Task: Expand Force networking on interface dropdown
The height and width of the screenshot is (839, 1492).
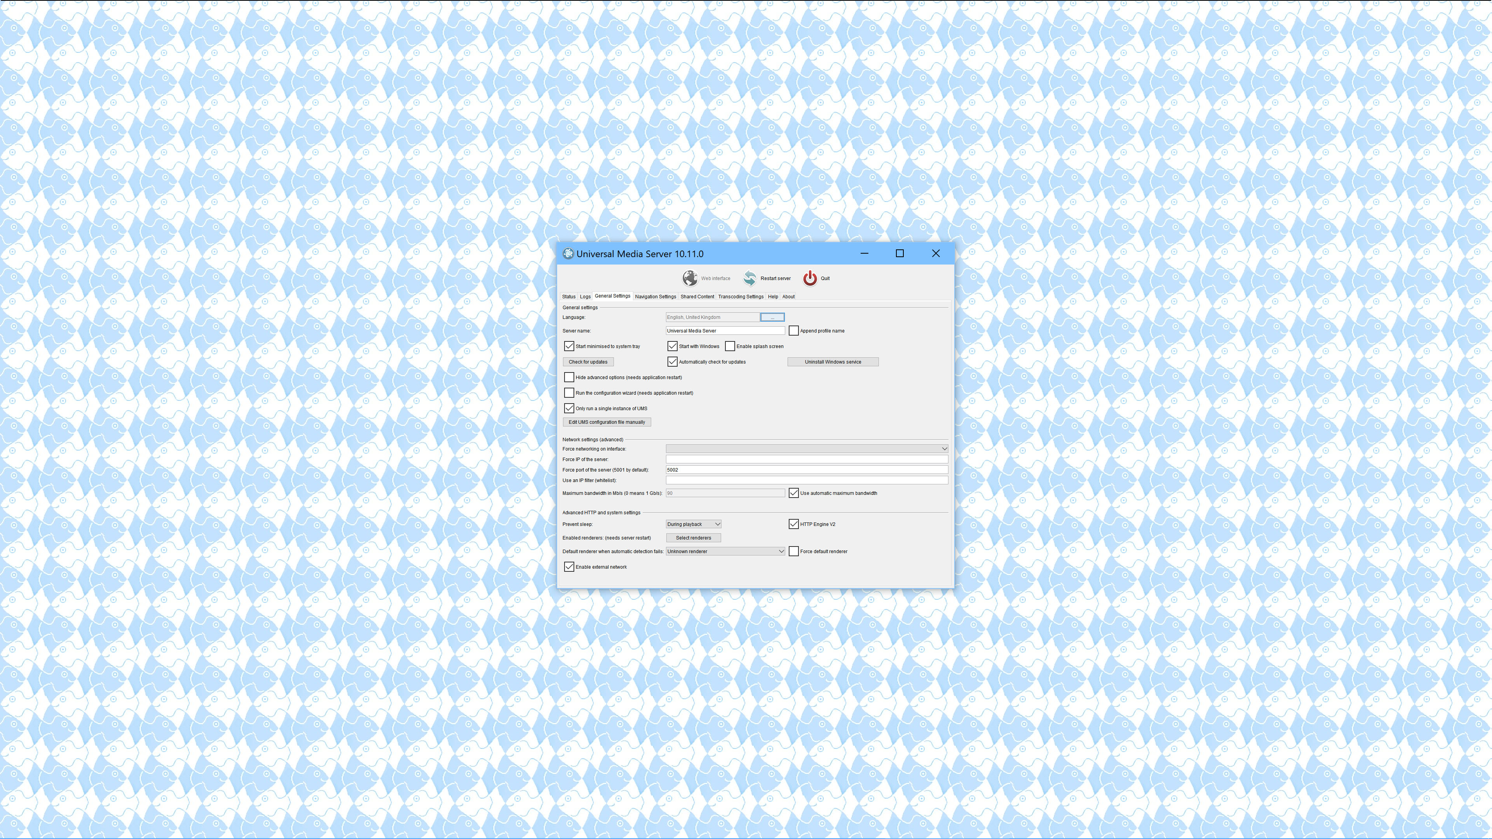Action: (x=807, y=449)
